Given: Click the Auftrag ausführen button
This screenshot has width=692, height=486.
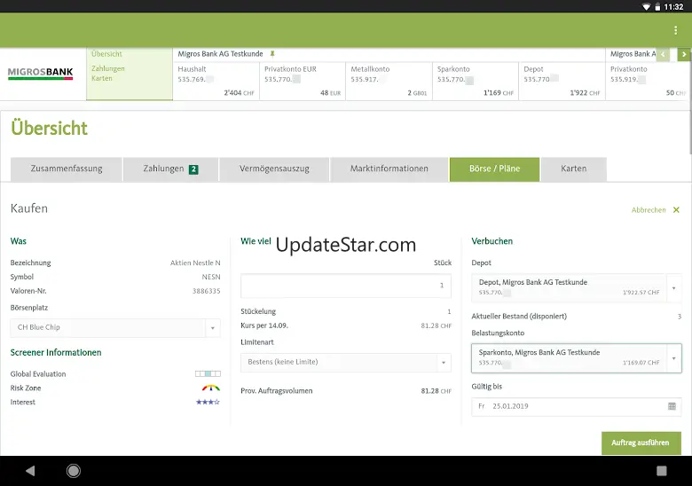Looking at the screenshot, I should (x=641, y=443).
